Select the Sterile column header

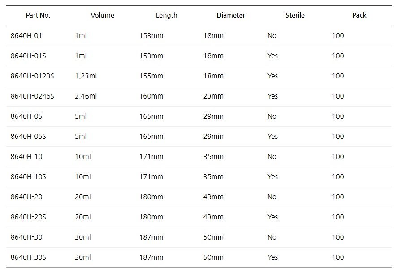295,15
